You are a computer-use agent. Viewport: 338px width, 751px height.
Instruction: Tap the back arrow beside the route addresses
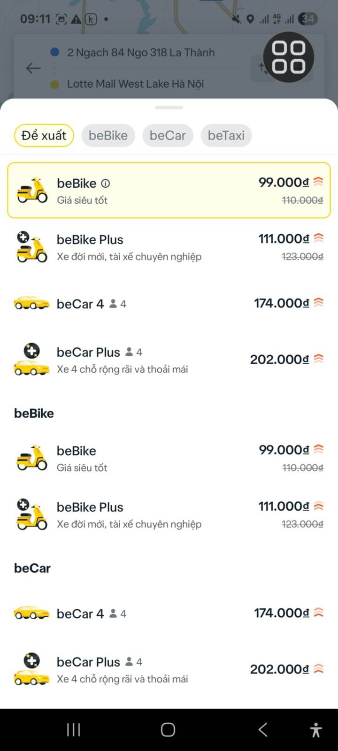33,69
